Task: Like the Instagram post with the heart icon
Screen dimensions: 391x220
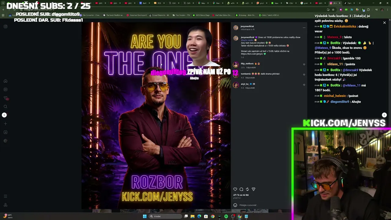Action: tap(235, 189)
